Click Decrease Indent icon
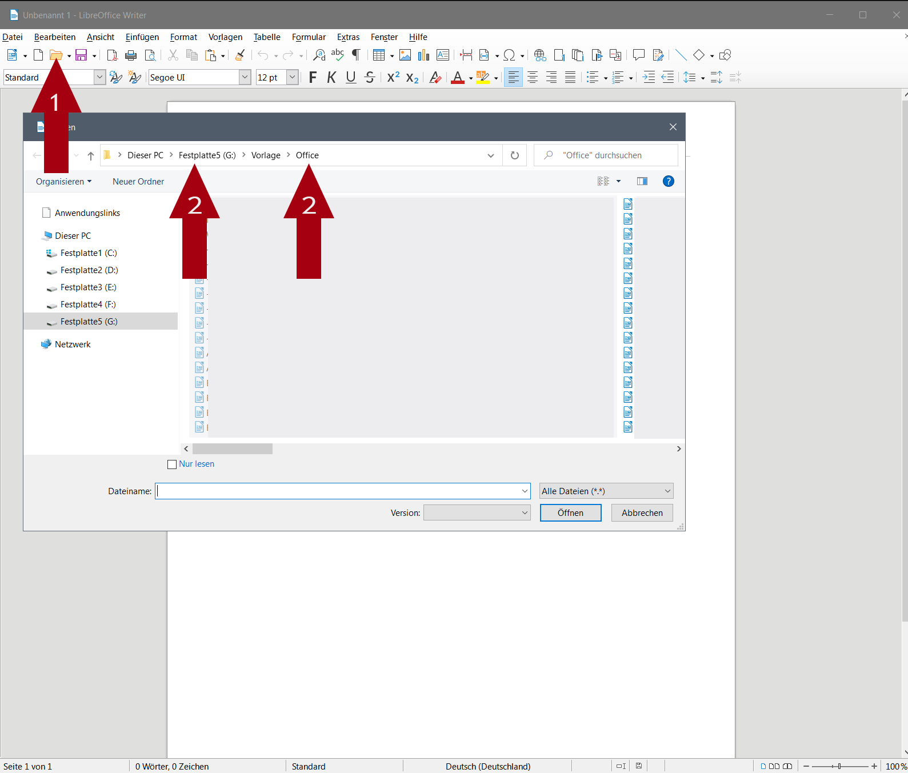Image resolution: width=908 pixels, height=773 pixels. 667,77
